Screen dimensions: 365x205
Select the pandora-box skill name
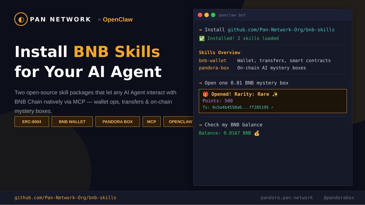[214, 68]
